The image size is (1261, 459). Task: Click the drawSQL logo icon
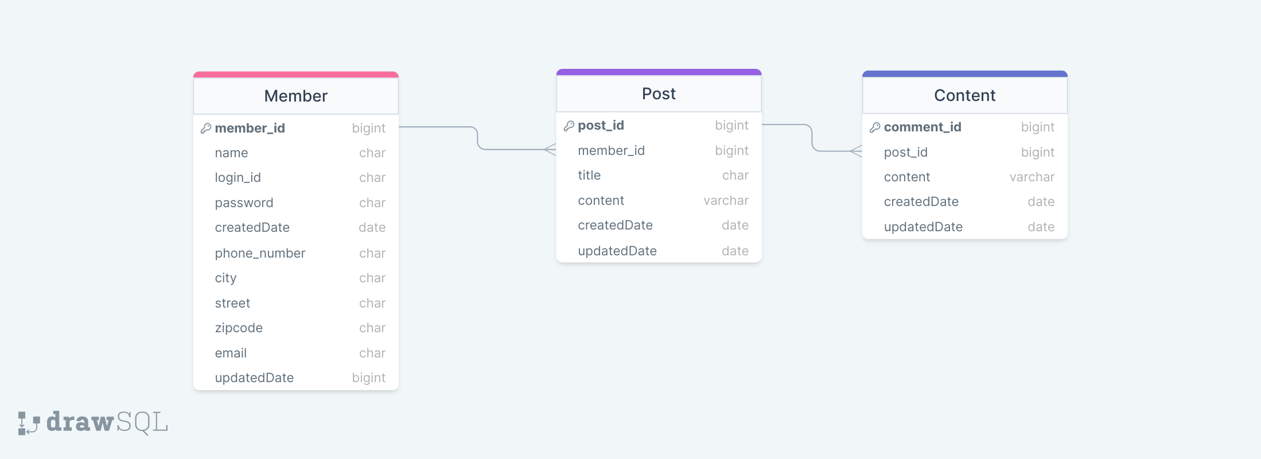[29, 423]
